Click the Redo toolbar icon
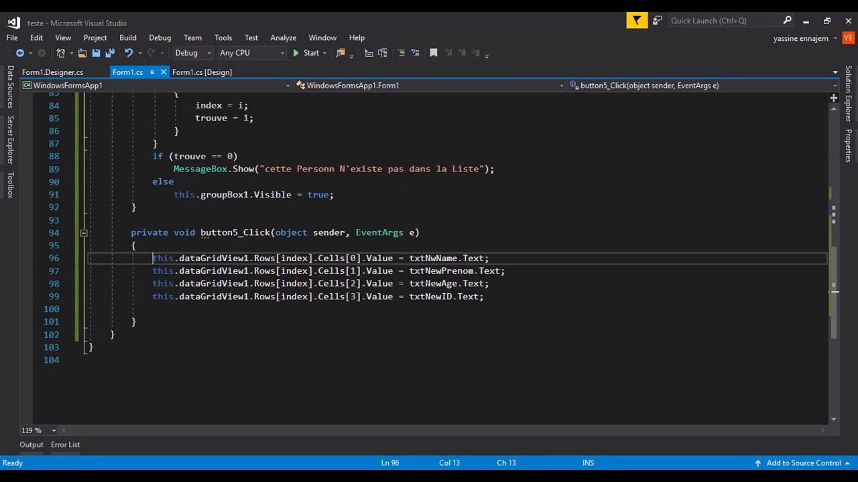 click(x=151, y=53)
